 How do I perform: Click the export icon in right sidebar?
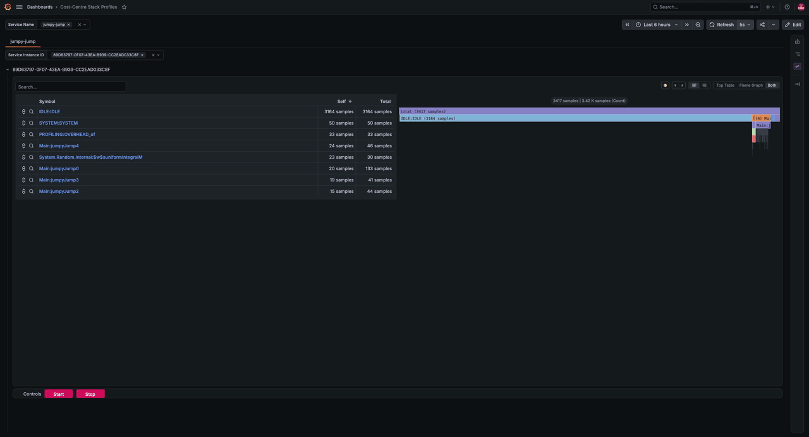point(797,42)
